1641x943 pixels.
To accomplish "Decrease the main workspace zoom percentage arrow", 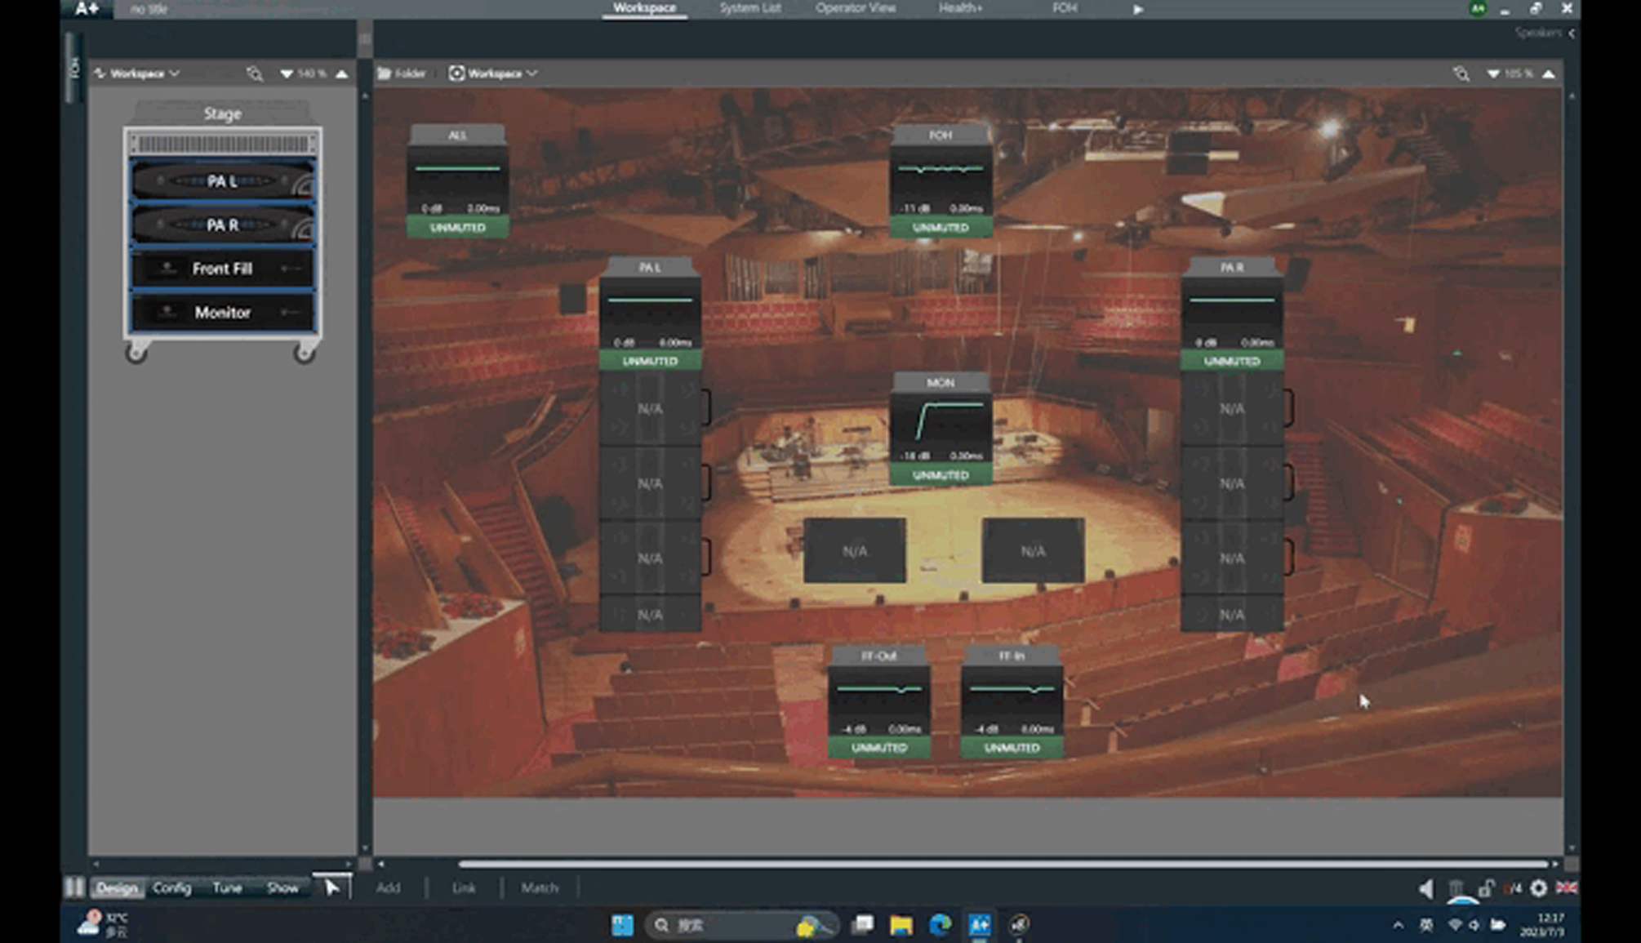I will (1492, 74).
